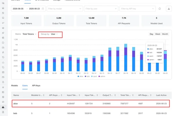
Task: Switch chart granularity to Week
Action: tap(157, 34)
